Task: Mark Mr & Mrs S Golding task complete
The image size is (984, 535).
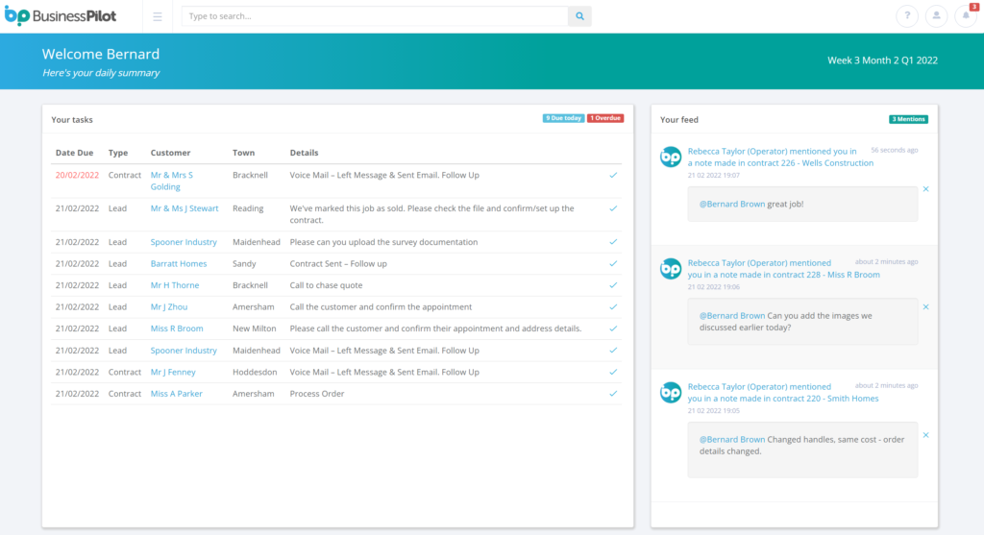Action: tap(613, 176)
